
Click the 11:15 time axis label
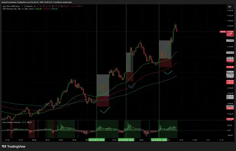click(x=208, y=140)
